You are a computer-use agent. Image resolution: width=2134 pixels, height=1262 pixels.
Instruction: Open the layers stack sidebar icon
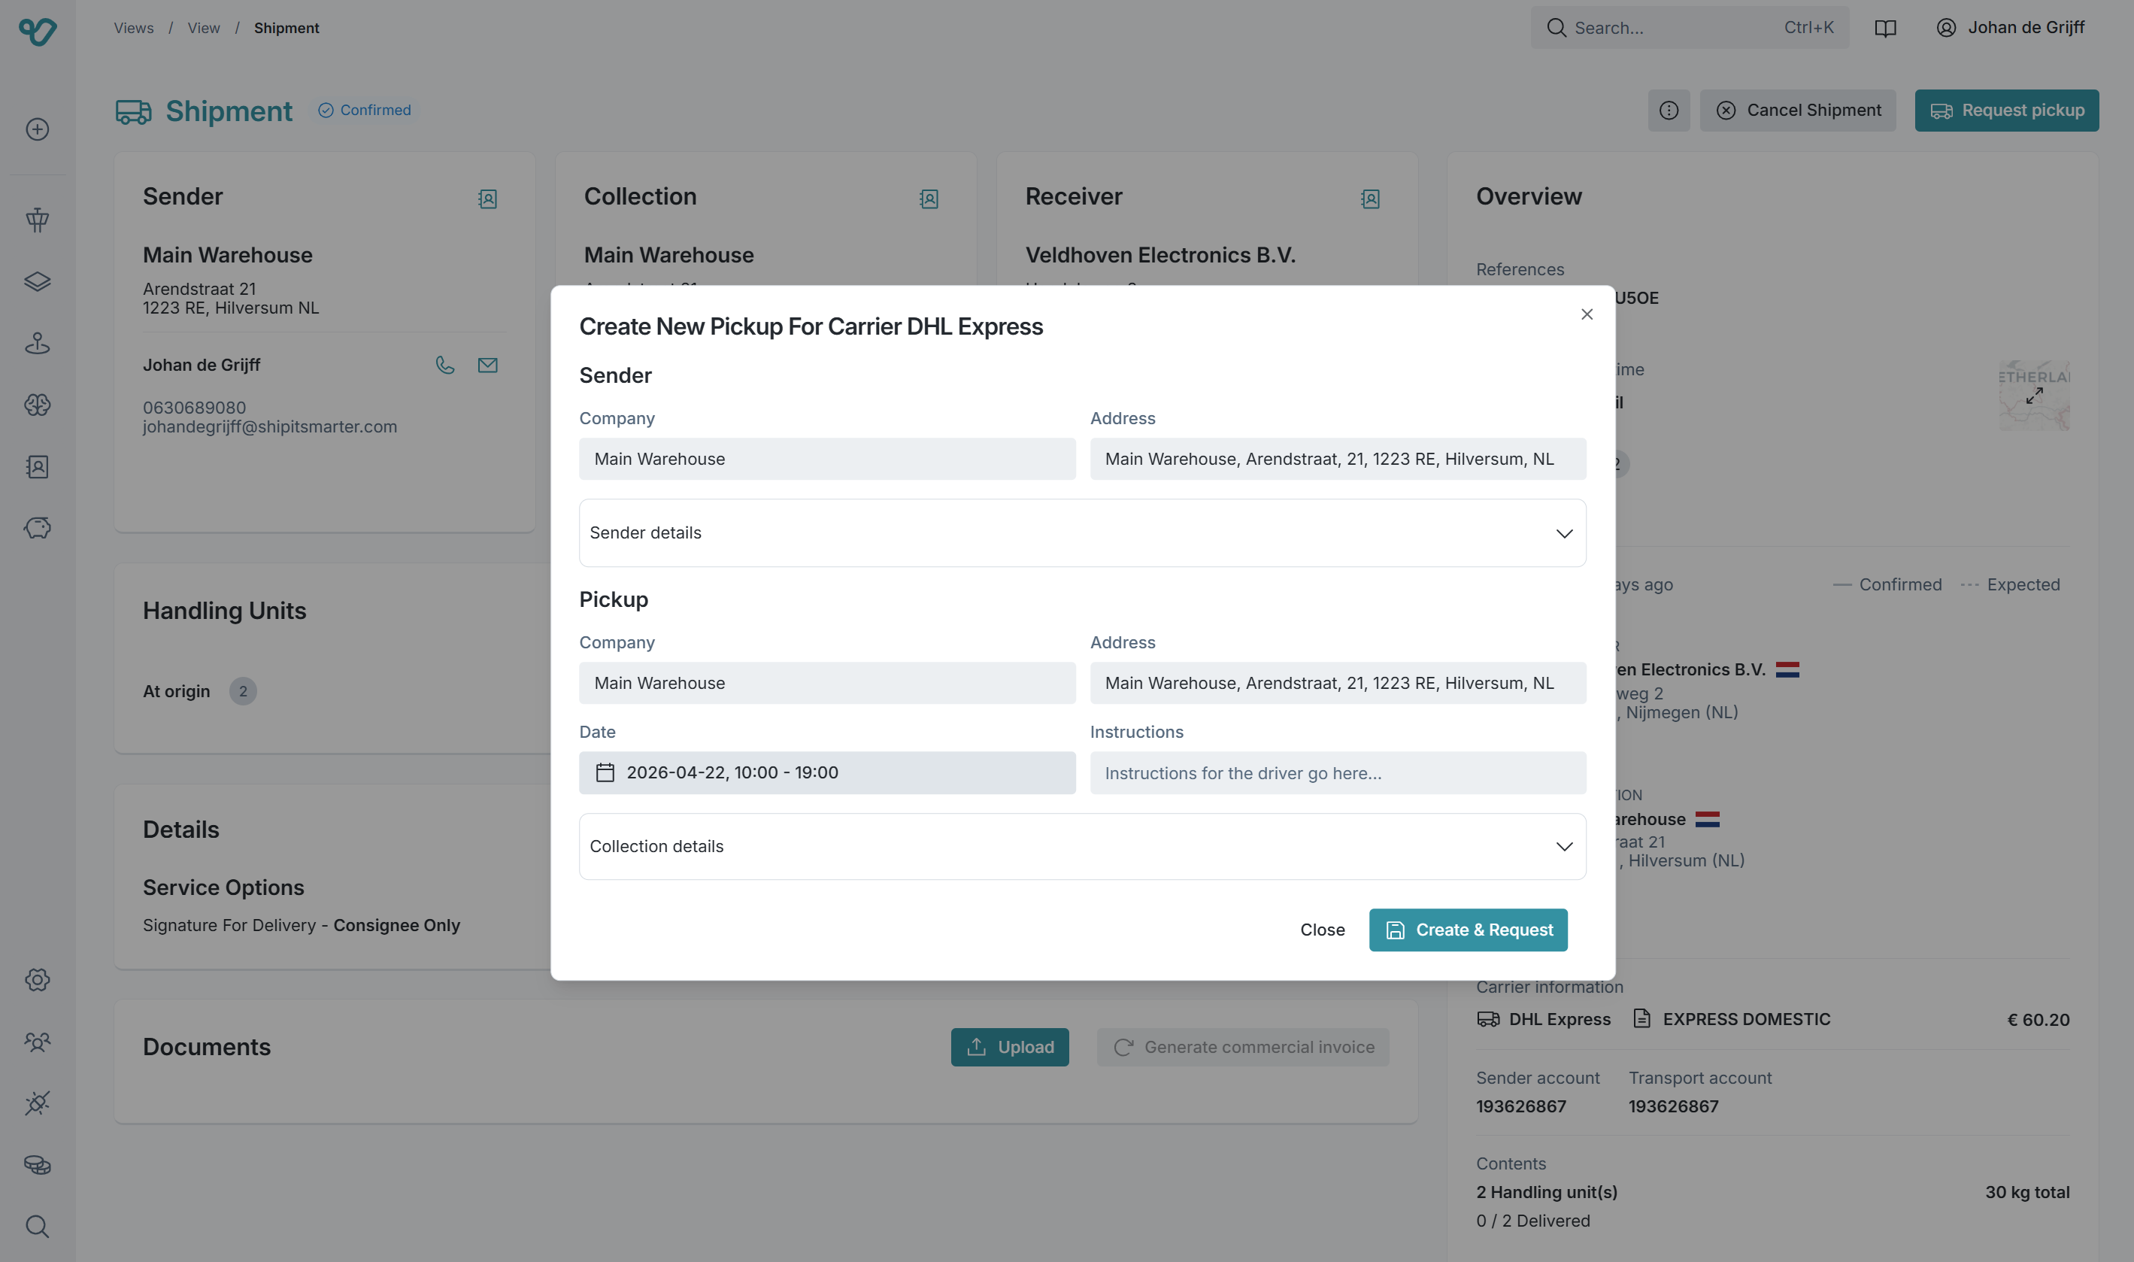[x=38, y=281]
